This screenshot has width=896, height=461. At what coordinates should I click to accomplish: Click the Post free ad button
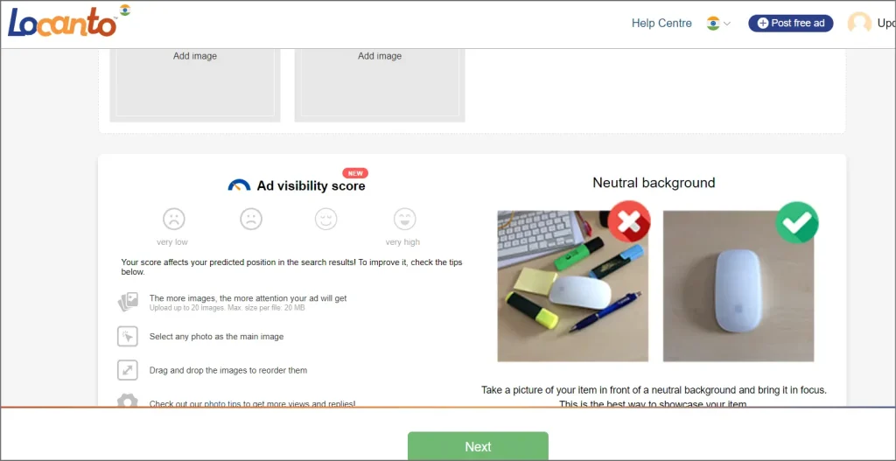[791, 24]
